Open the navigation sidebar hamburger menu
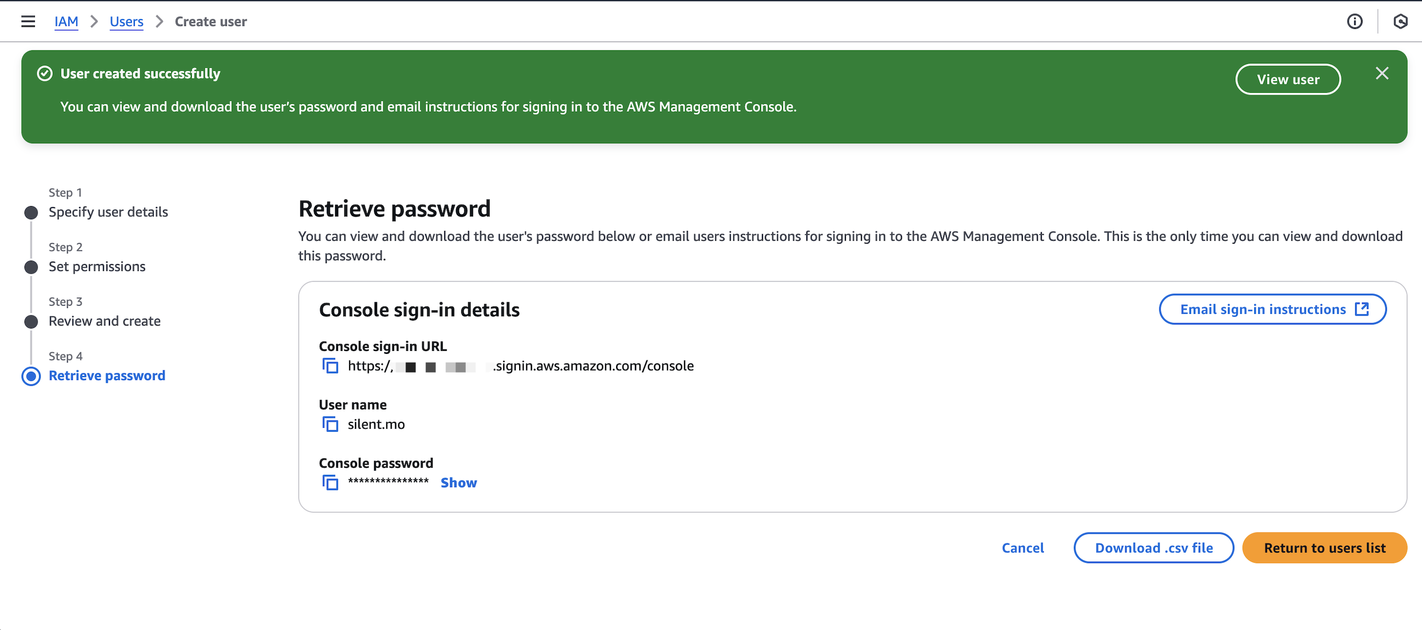1422x630 pixels. point(27,21)
